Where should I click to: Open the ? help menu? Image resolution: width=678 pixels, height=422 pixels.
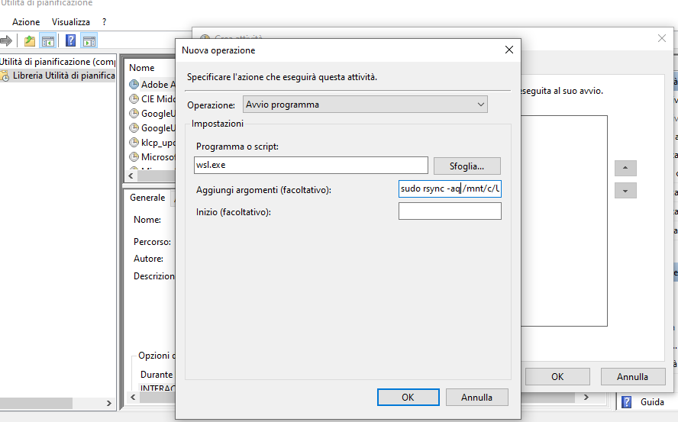click(x=104, y=22)
